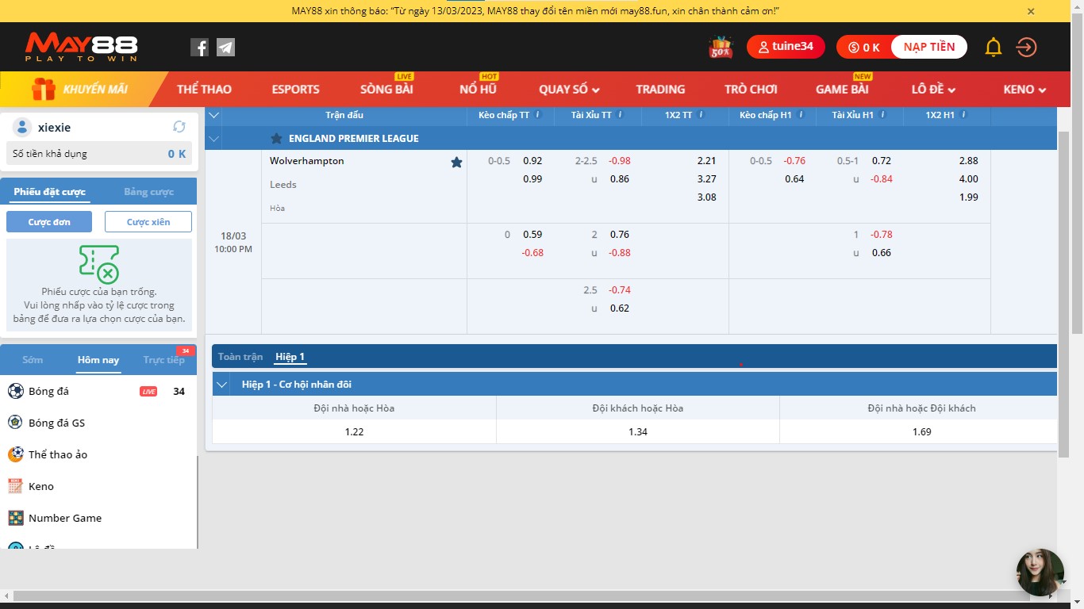Open Nổ Hũ slots
This screenshot has height=609, width=1084.
pyautogui.click(x=478, y=90)
